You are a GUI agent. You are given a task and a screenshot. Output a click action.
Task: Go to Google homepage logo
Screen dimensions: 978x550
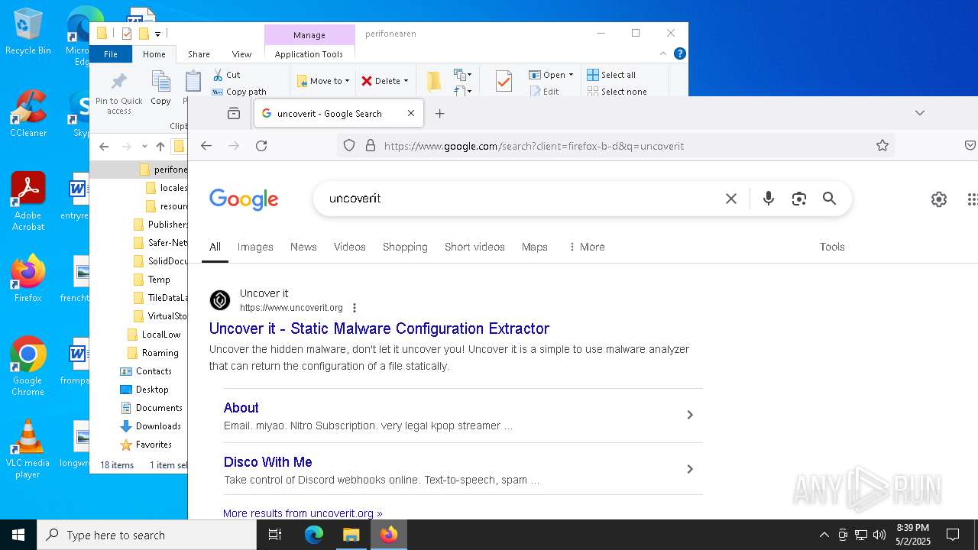pyautogui.click(x=244, y=199)
